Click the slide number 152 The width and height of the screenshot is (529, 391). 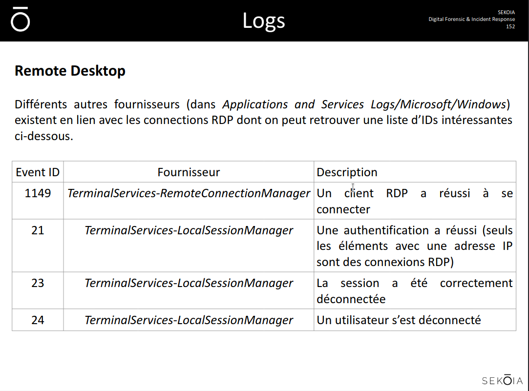pos(510,26)
